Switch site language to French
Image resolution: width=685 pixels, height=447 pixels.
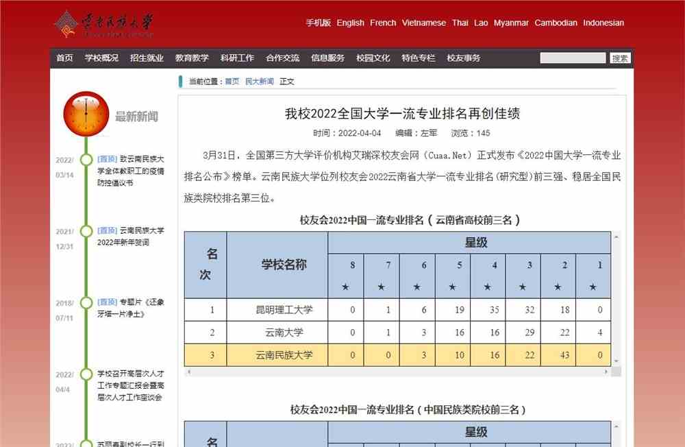(383, 23)
